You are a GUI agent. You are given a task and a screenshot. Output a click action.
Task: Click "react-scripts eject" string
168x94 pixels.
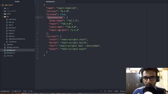click(73, 49)
